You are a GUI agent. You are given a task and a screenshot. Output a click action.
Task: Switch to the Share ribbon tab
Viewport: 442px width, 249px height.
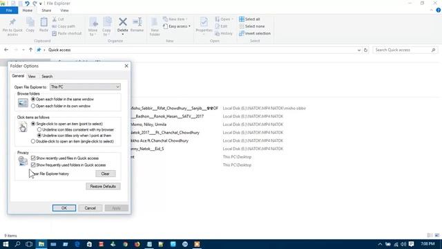pos(46,10)
